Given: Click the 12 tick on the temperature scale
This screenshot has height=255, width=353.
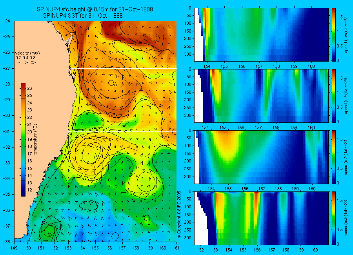Looking at the screenshot, I should (x=29, y=190).
